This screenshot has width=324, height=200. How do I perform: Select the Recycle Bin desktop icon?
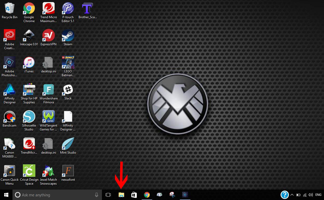point(10,11)
